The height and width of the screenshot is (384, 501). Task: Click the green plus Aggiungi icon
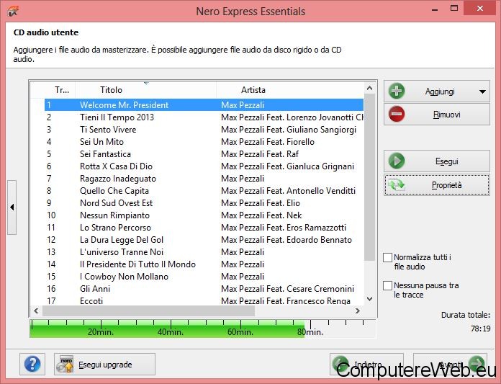397,91
